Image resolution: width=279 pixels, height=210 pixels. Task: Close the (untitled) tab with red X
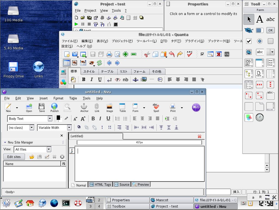[199, 136]
